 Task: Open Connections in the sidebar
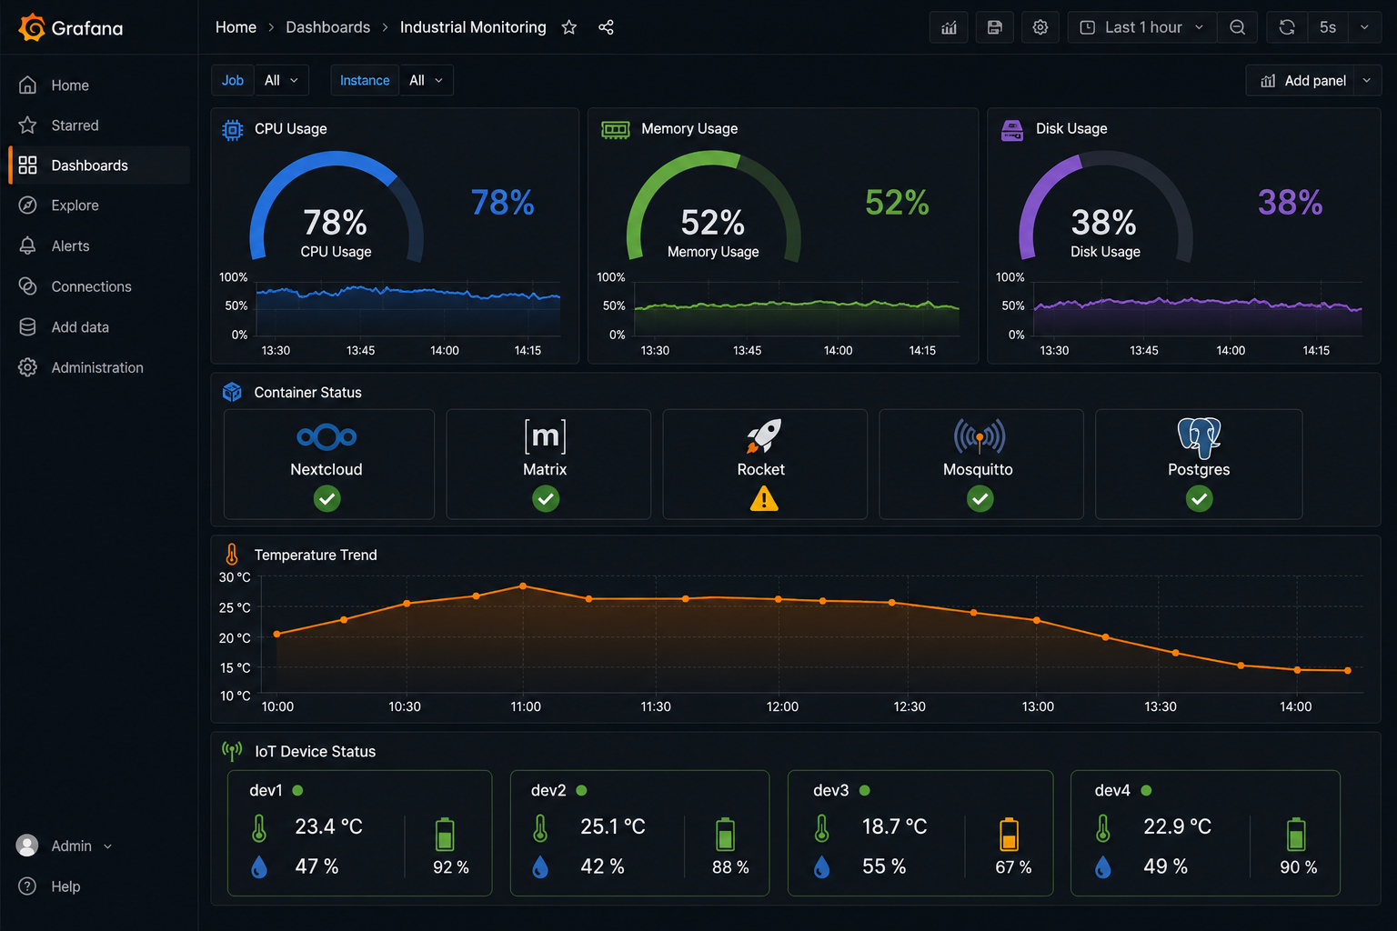pyautogui.click(x=99, y=286)
